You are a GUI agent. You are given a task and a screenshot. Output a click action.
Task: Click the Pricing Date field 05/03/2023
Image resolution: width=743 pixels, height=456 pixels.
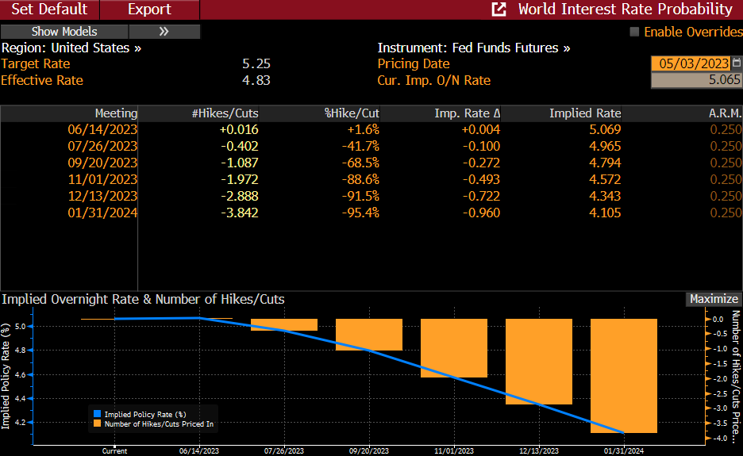coord(691,63)
